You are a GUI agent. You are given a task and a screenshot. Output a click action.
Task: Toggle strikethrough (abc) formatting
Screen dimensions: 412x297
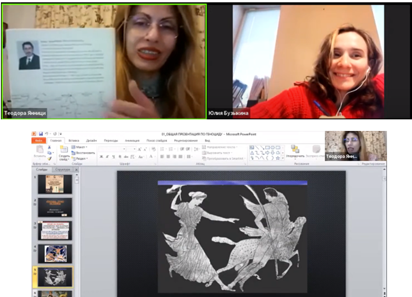126,157
